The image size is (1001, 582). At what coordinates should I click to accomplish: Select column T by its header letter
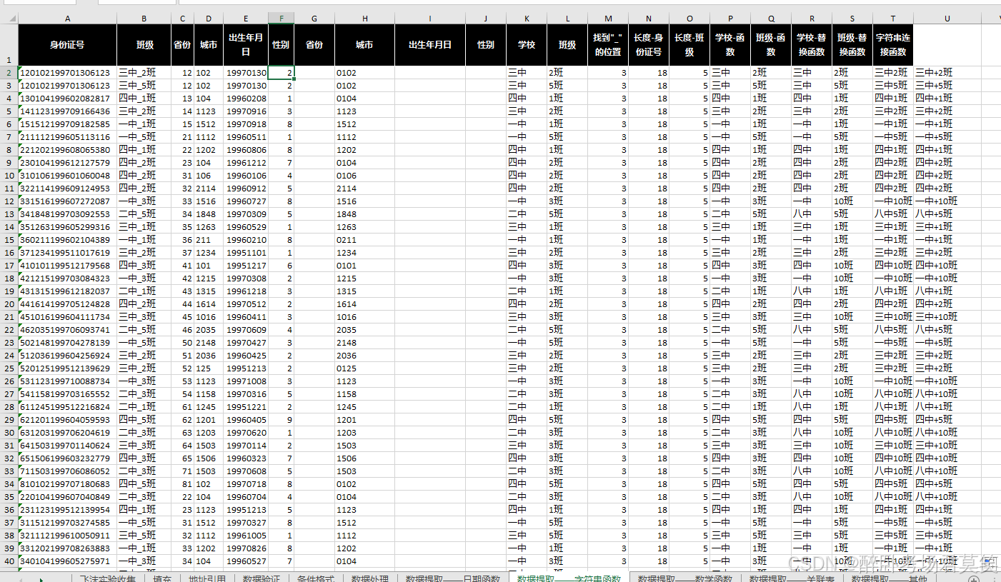[x=893, y=18]
